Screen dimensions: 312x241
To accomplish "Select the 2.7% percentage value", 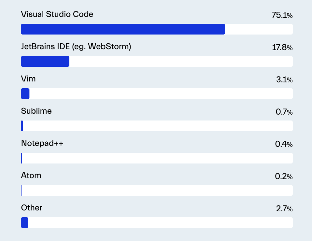I will point(284,209).
